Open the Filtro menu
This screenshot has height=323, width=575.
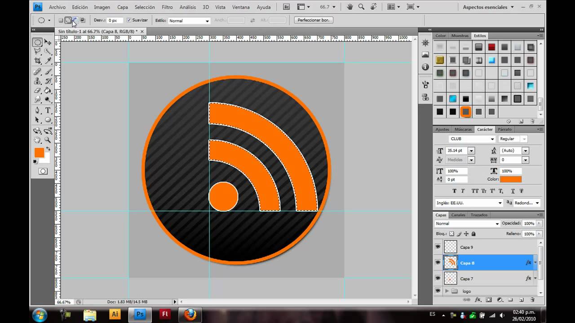click(x=167, y=7)
